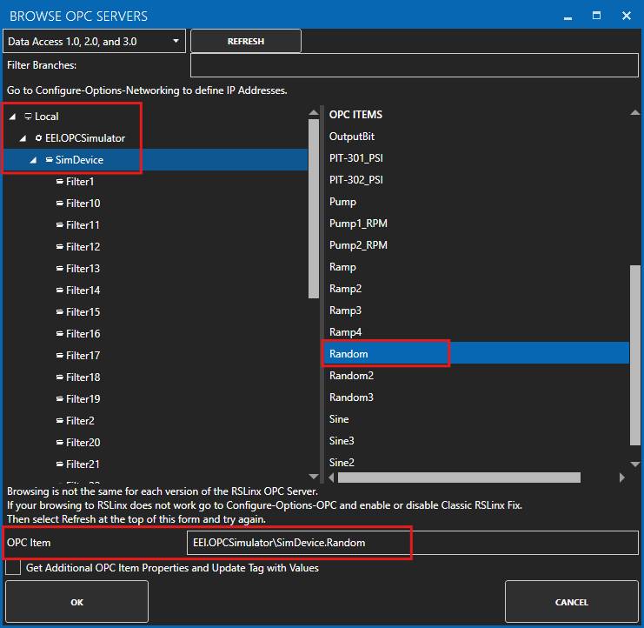Enable Get Additional OPC Item Properties checkbox
Viewport: 644px width, 628px height.
[x=13, y=568]
